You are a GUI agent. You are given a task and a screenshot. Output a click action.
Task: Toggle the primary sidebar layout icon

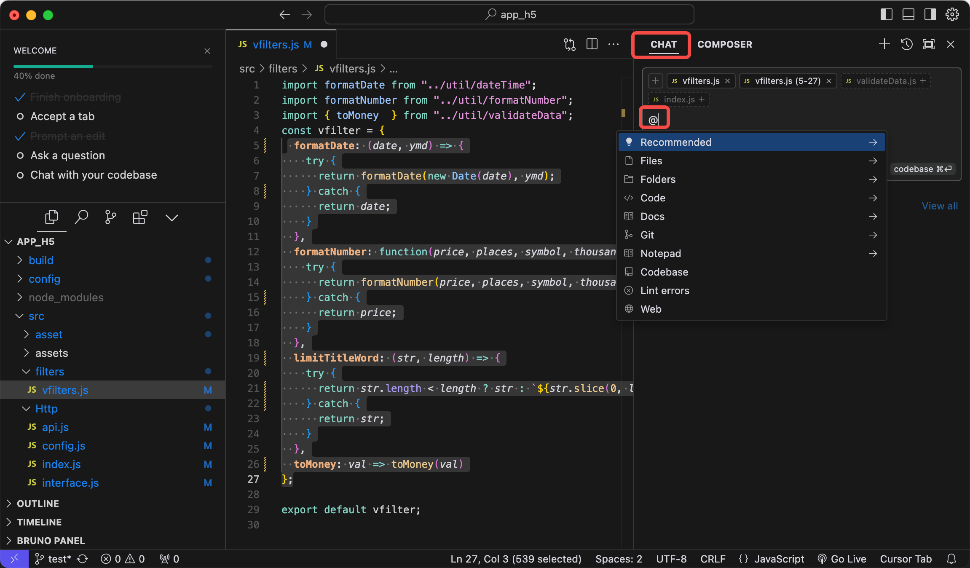click(887, 15)
